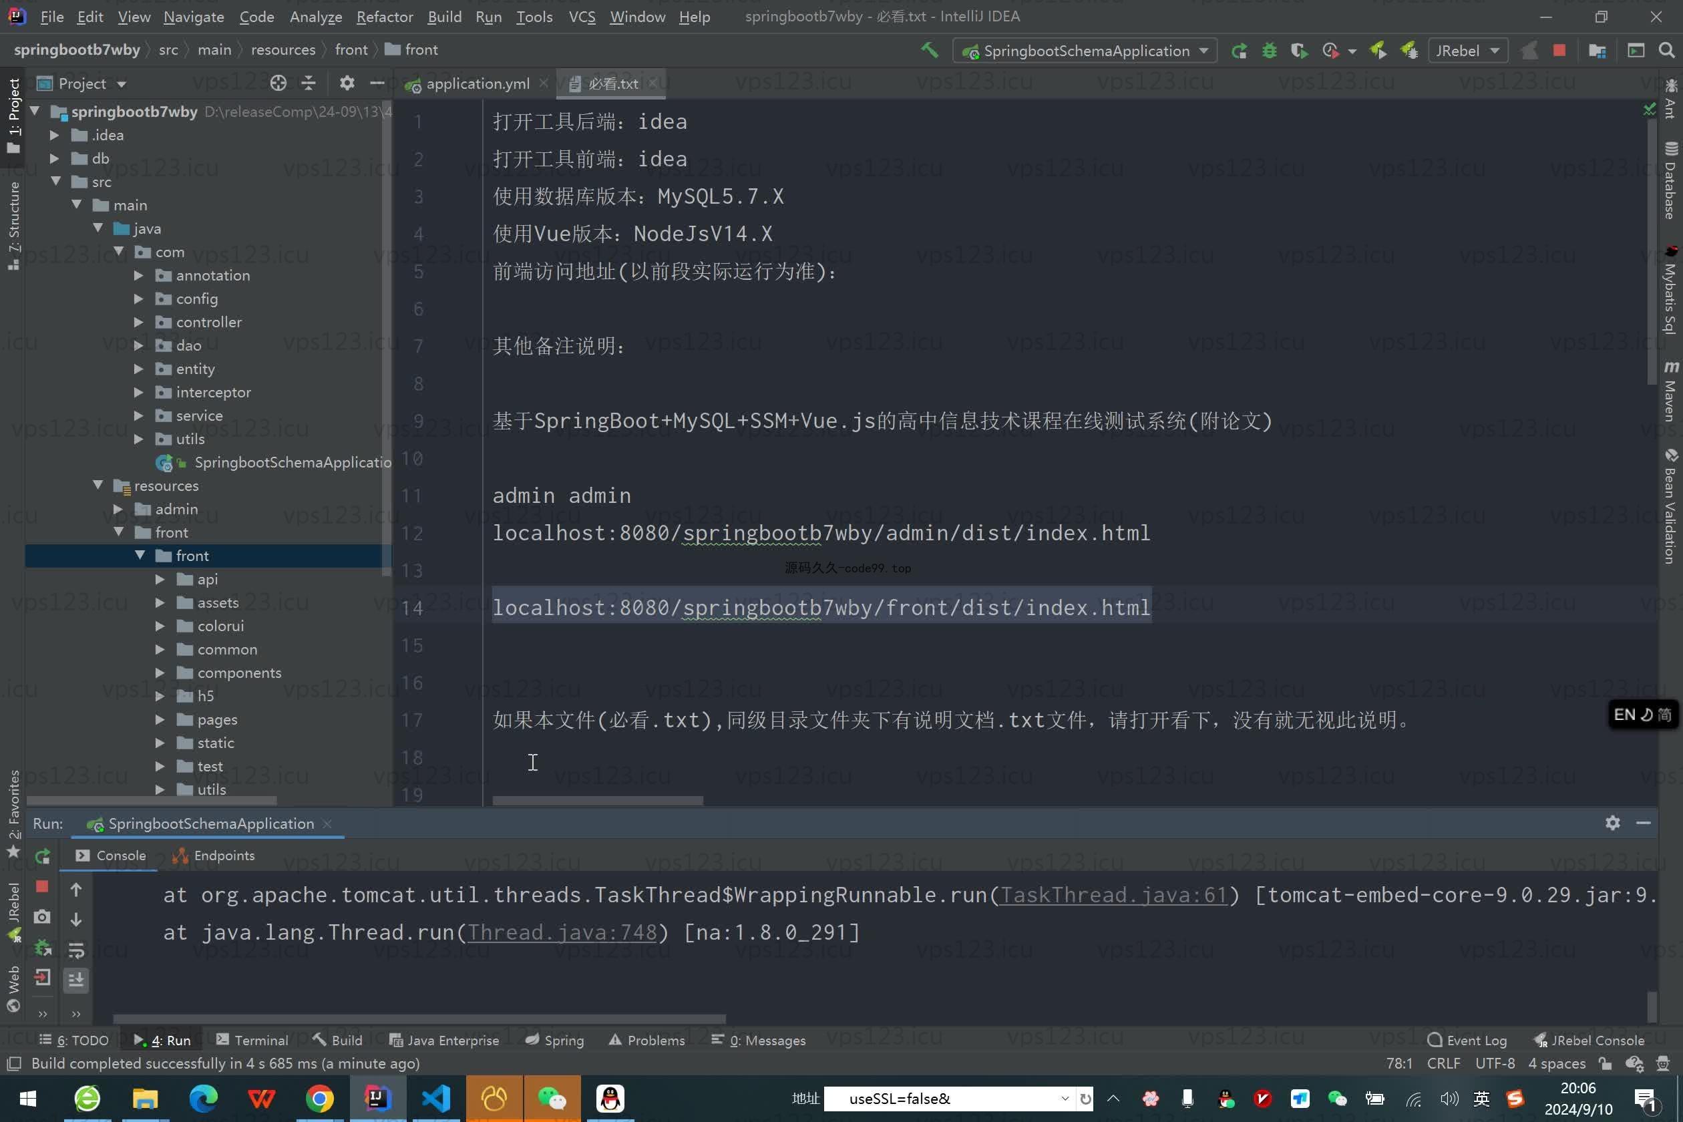The width and height of the screenshot is (1683, 1122).
Task: Run with JRebel rocket icon
Action: (x=1377, y=51)
